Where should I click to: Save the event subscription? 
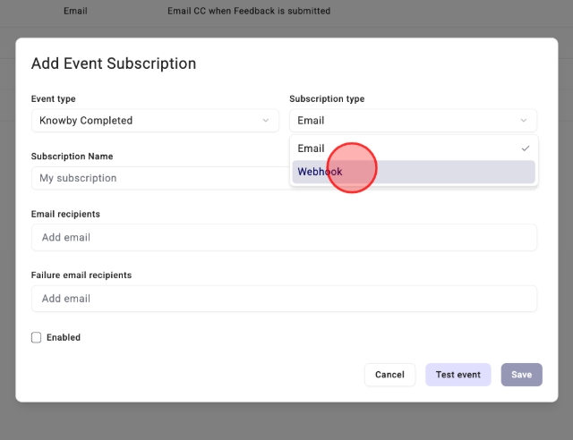521,375
